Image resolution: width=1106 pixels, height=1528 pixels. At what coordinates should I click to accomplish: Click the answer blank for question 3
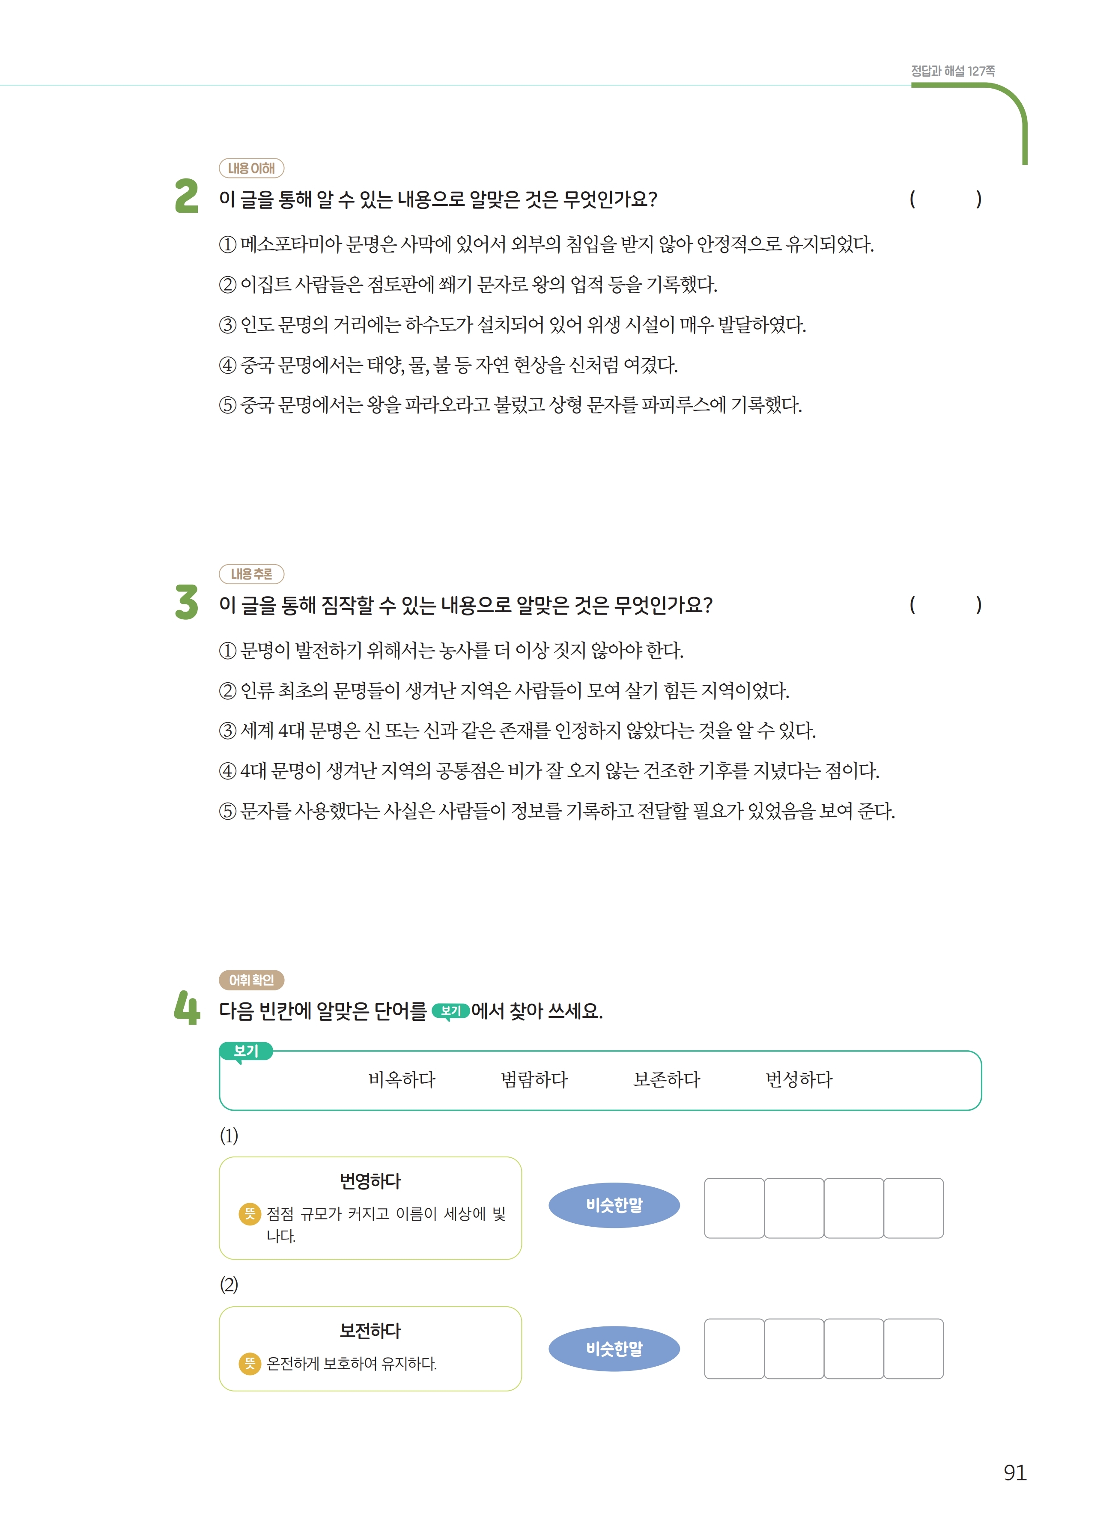(x=945, y=605)
